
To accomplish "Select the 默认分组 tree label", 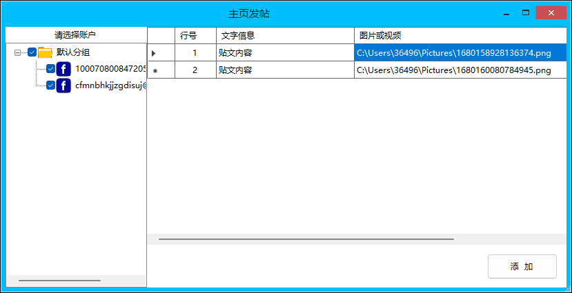I will (x=73, y=52).
